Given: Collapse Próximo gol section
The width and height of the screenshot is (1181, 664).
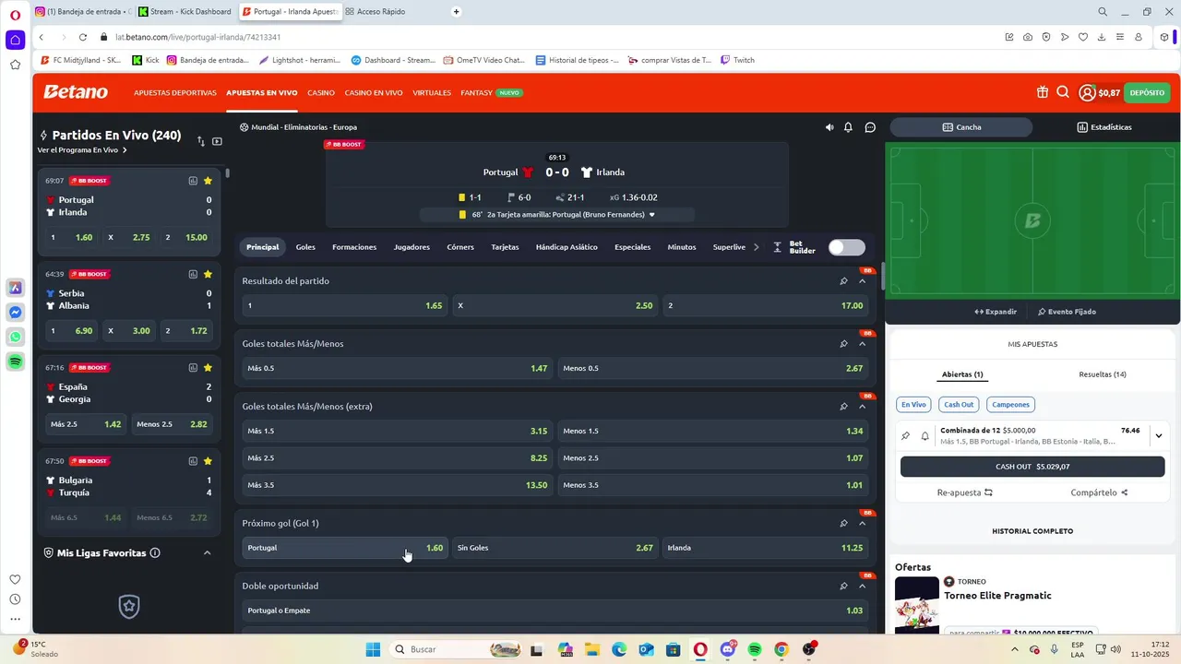Looking at the screenshot, I should click(863, 524).
